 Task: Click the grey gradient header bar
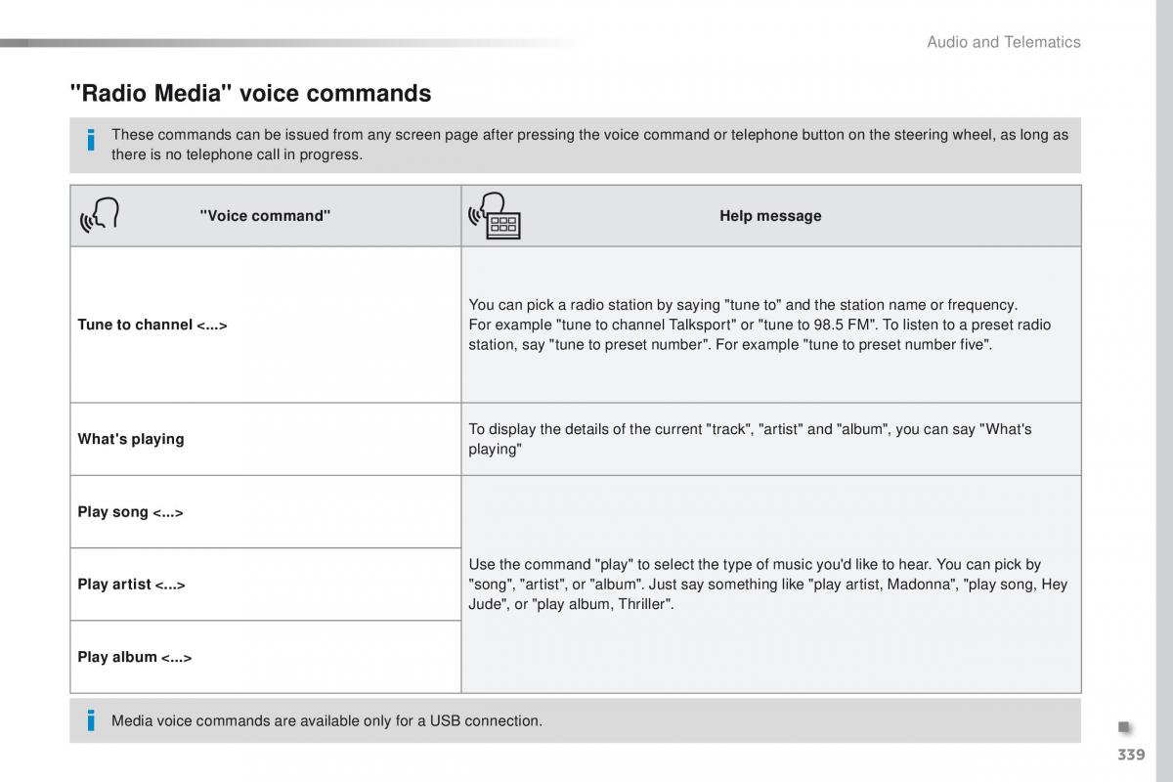click(x=293, y=43)
